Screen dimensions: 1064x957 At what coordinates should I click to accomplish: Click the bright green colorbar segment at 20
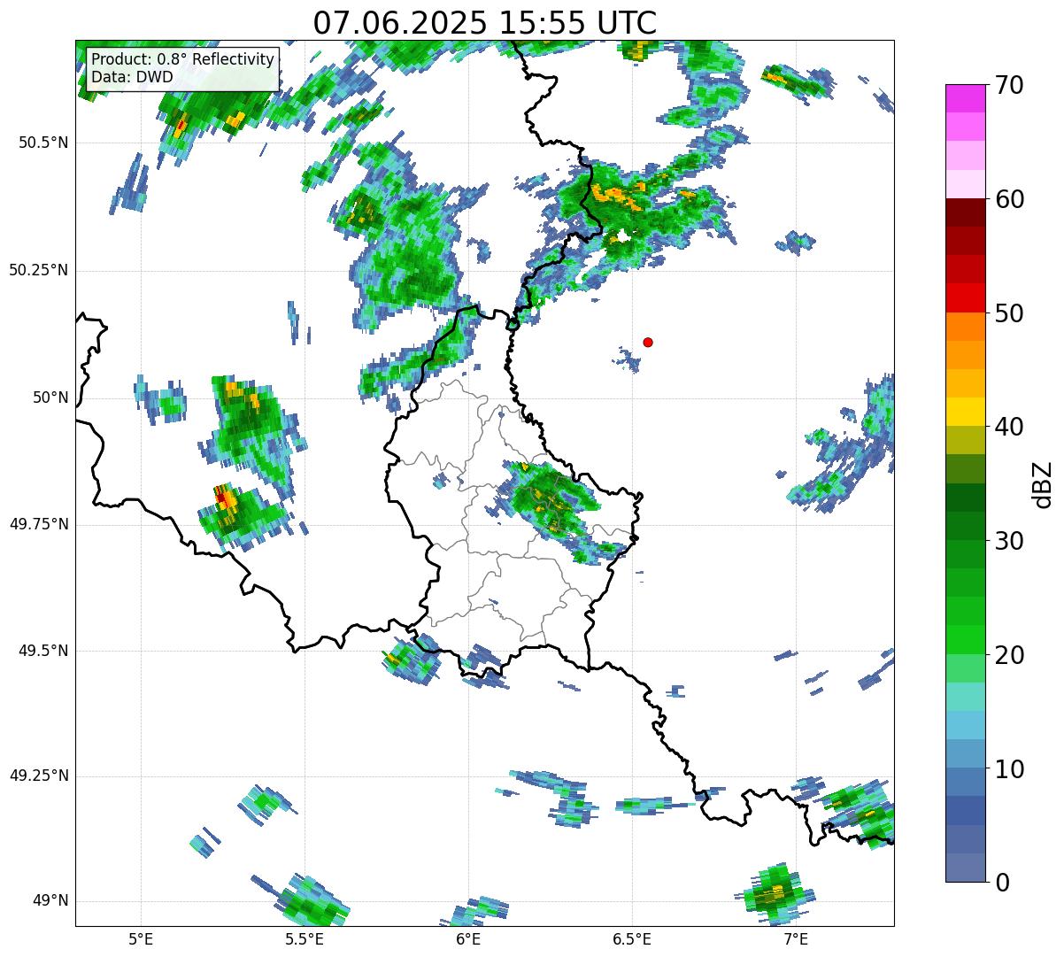click(x=966, y=640)
